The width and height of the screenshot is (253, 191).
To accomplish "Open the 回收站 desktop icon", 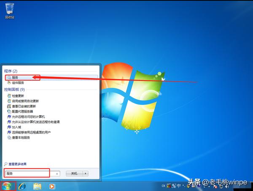I will (x=10, y=11).
